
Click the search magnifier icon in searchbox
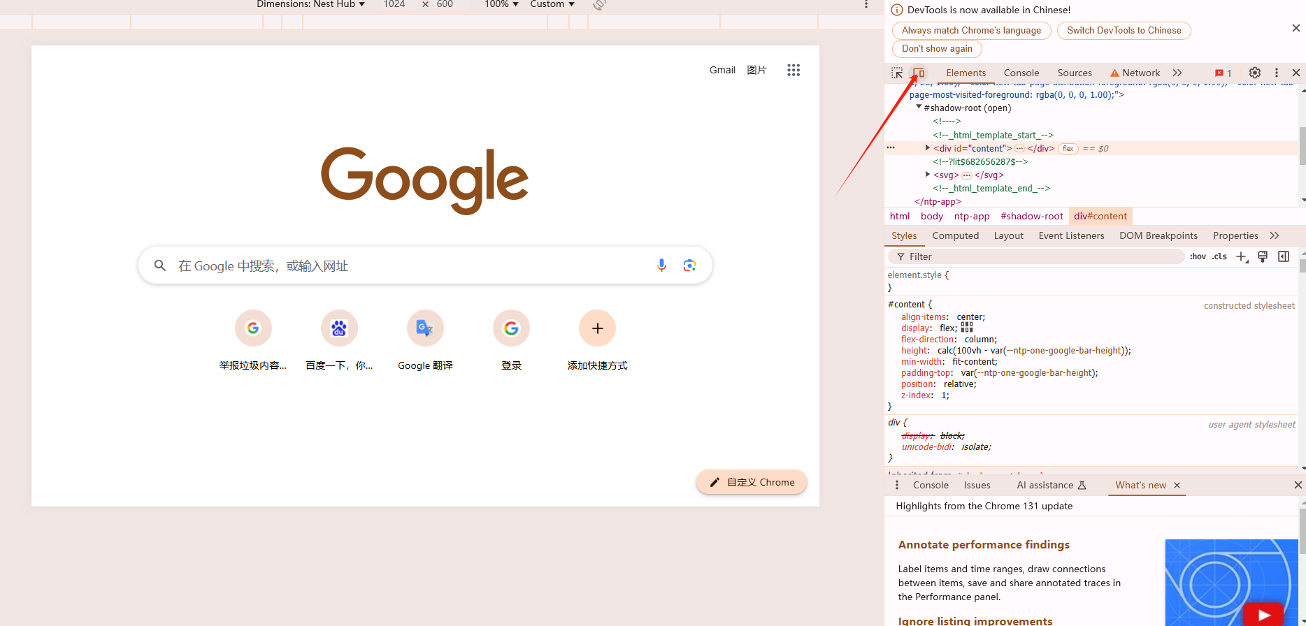pyautogui.click(x=160, y=265)
